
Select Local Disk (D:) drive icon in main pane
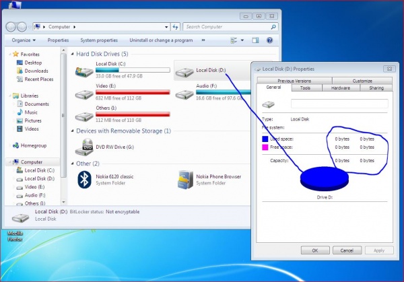point(184,72)
